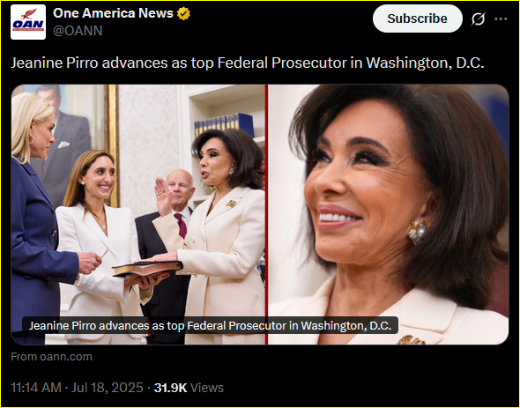
Task: Click the @OANN handle
Action: tap(78, 31)
